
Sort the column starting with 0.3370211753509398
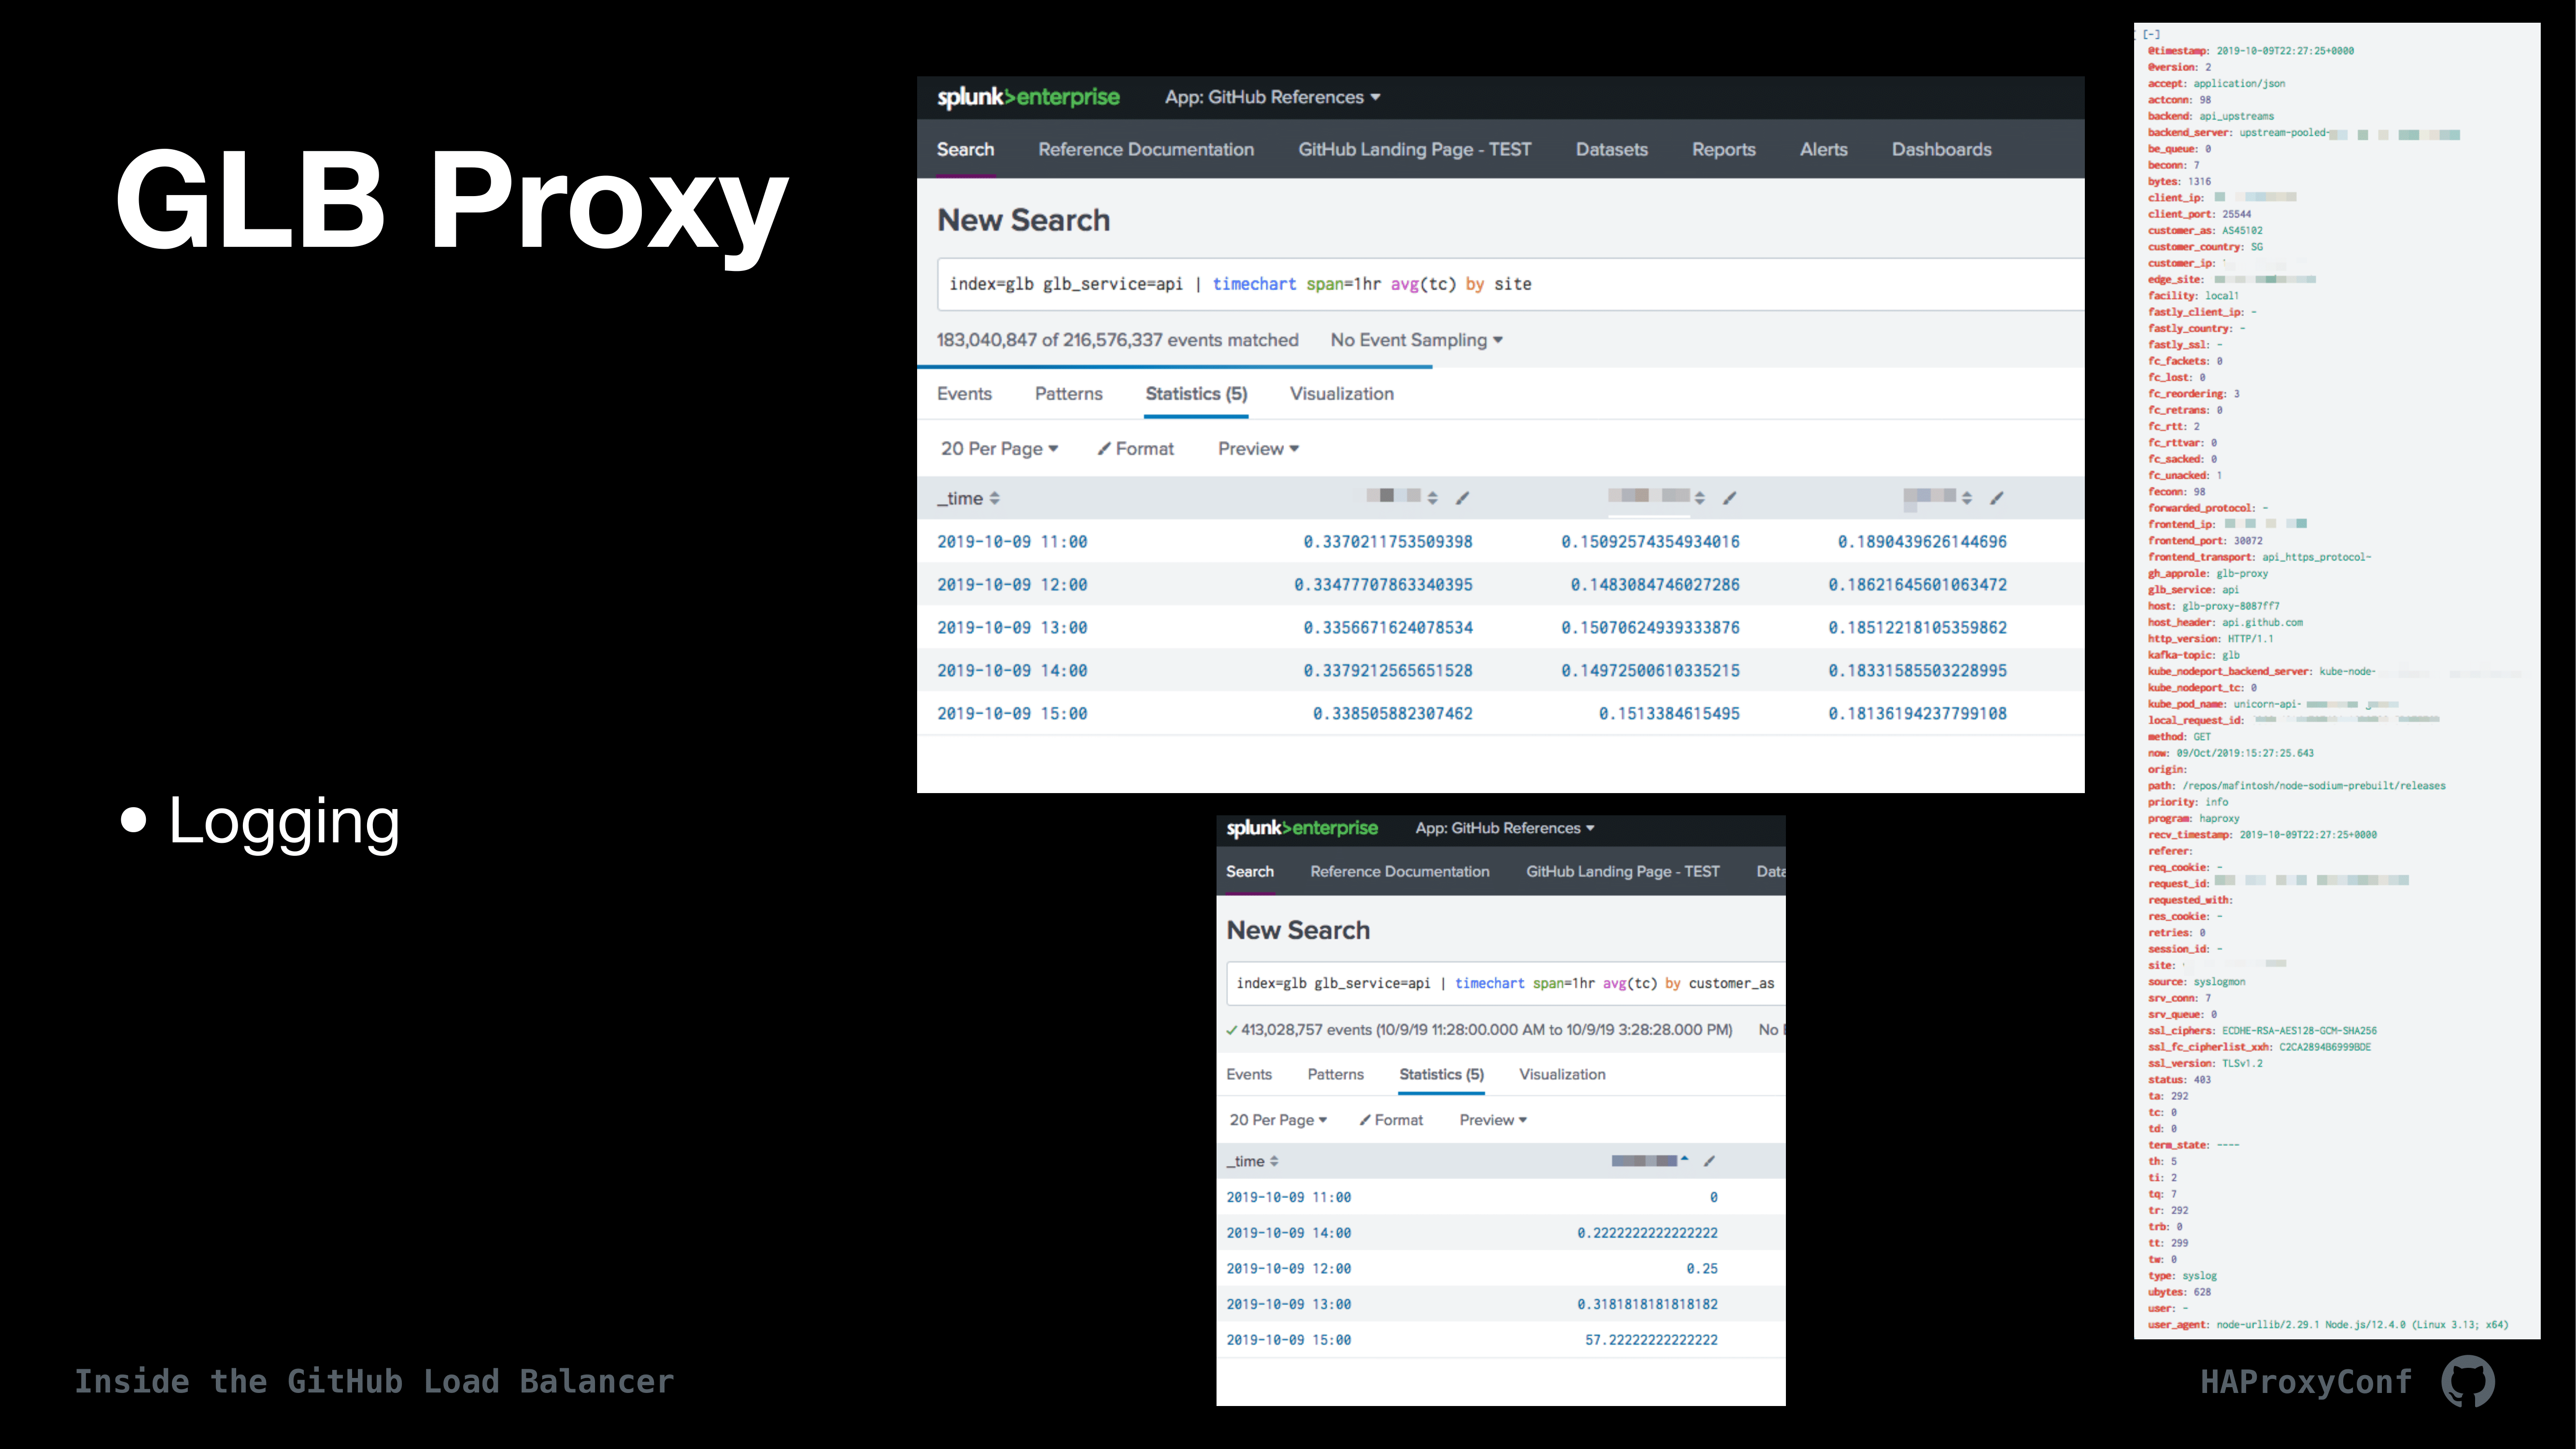pos(1433,497)
